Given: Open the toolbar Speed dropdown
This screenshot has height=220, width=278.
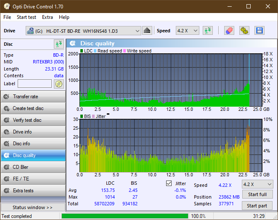Looking at the screenshot, I should tap(188, 31).
